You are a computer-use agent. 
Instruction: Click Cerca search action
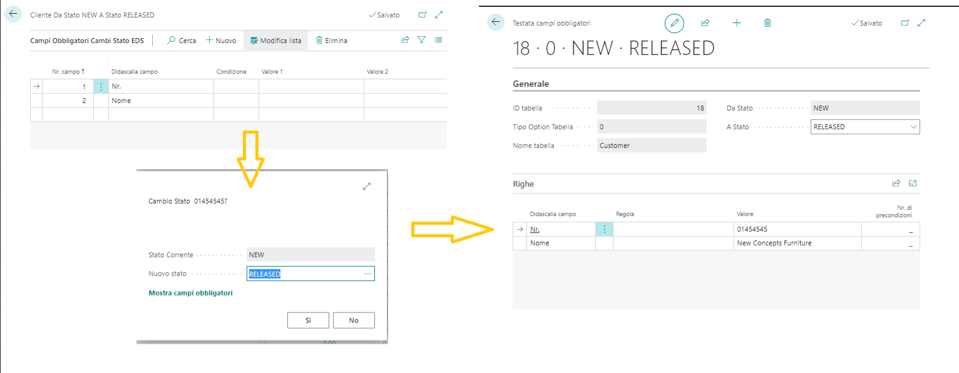pyautogui.click(x=182, y=41)
